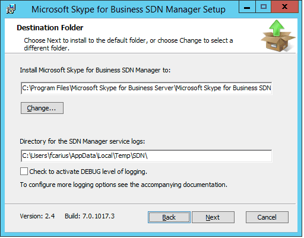This screenshot has height=238, width=304.
Task: Click the 'Install Microsoft Skype for Business SDN Manager to' label
Action: pyautogui.click(x=95, y=71)
